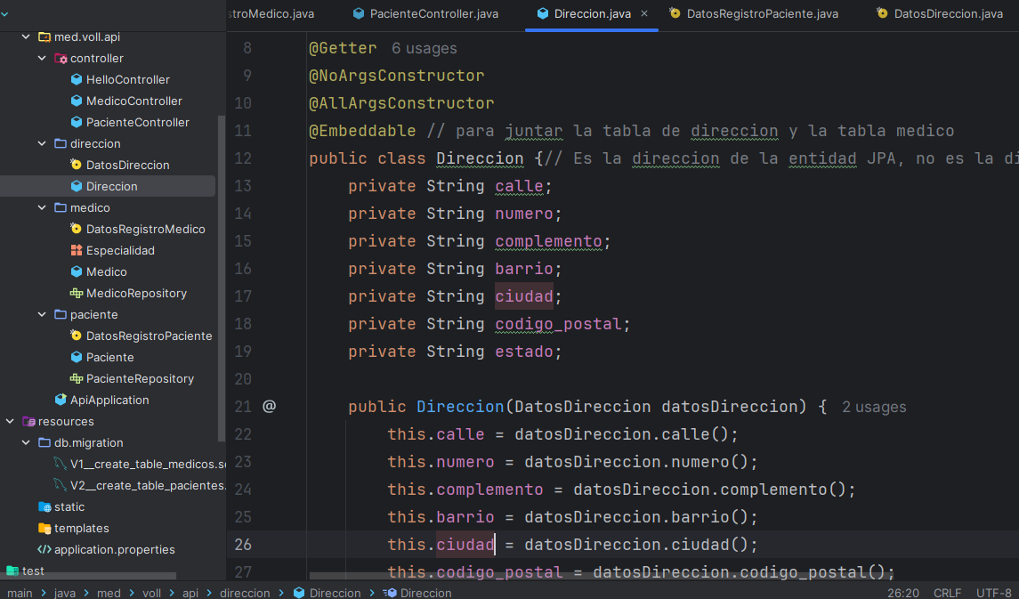Click the Medico class icon
The image size is (1019, 599).
click(76, 271)
